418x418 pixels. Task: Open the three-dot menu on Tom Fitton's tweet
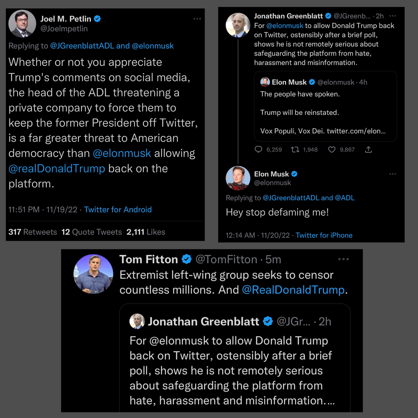tap(343, 259)
